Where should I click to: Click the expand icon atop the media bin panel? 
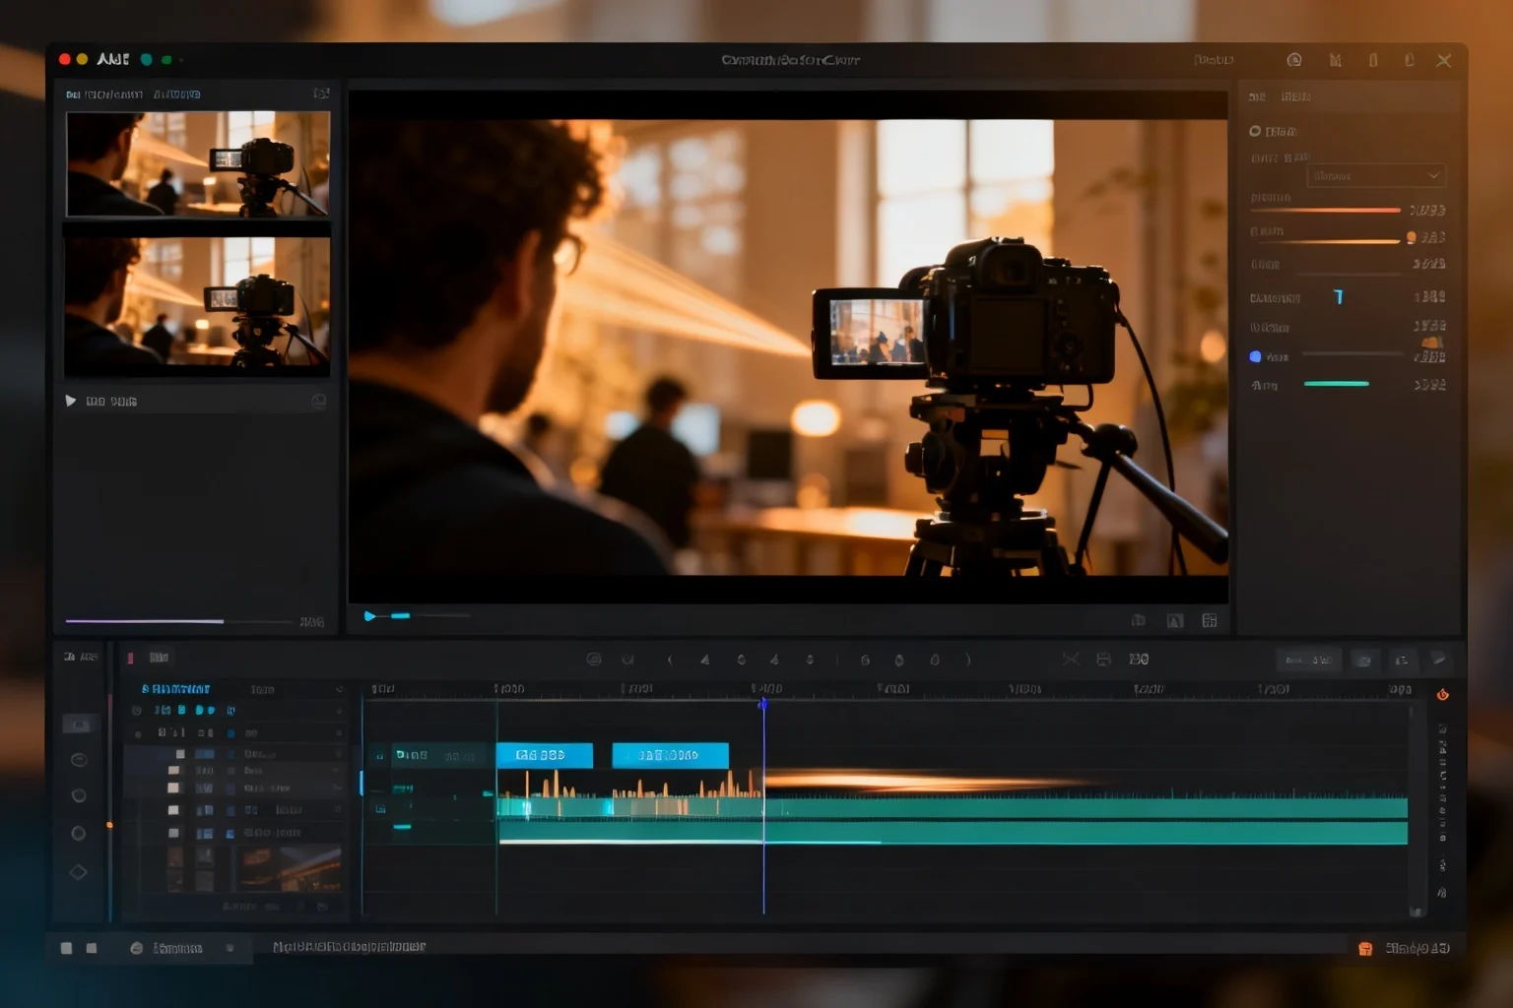tap(321, 94)
